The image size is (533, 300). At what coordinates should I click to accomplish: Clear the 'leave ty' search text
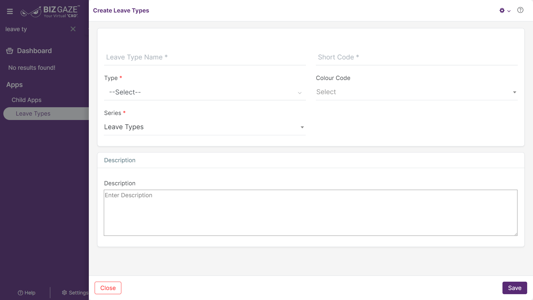[73, 29]
